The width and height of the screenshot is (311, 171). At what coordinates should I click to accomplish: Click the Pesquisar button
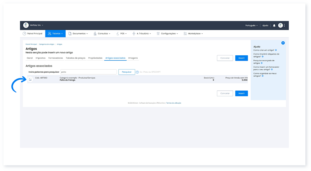127,72
